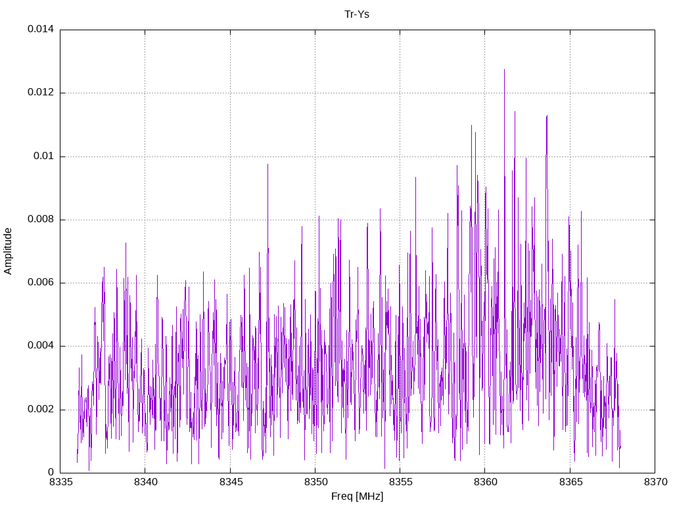This screenshot has height=505, width=673.
Task: Click the y-axis tick label 0.002
Action: click(41, 409)
